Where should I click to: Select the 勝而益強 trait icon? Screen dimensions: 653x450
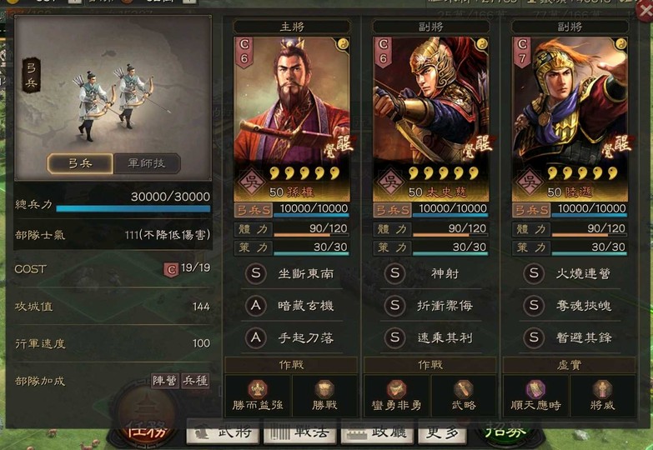pos(258,390)
